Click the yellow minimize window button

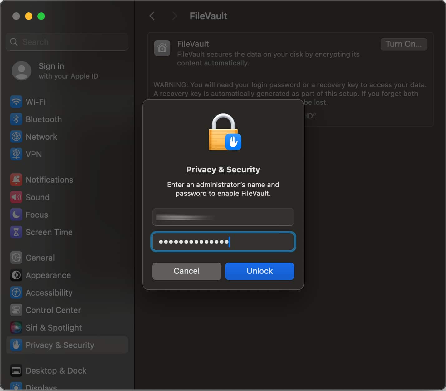pyautogui.click(x=29, y=16)
